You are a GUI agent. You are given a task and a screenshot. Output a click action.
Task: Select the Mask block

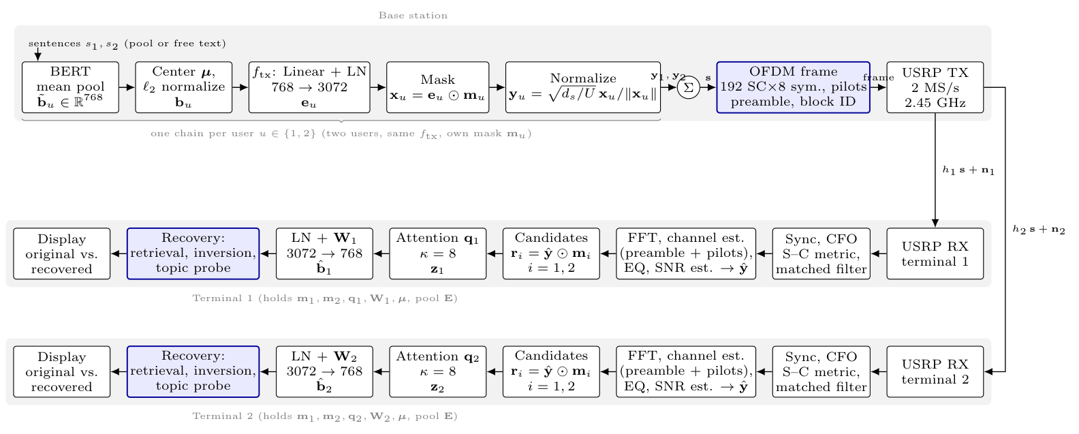click(438, 87)
